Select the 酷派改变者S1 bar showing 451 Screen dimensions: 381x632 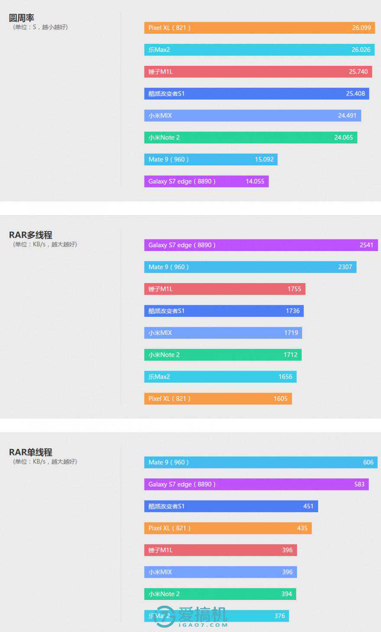click(231, 506)
